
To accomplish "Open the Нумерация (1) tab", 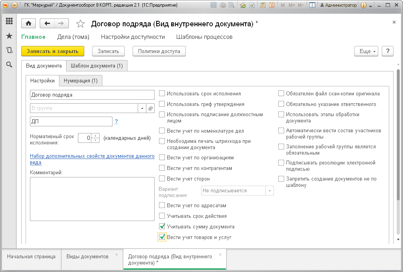I will coord(81,80).
